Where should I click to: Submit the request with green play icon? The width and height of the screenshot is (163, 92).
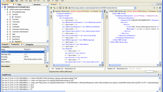(51, 8)
